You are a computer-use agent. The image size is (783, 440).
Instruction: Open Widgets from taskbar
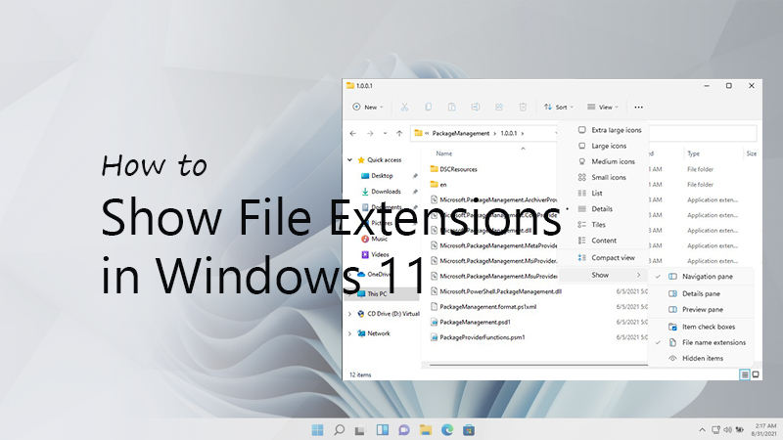click(x=383, y=429)
